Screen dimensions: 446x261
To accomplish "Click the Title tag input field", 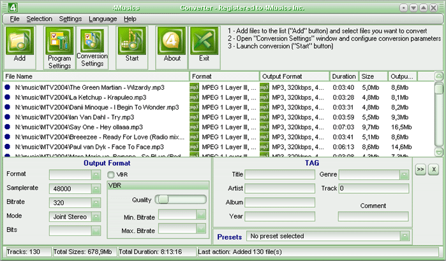I will [x=279, y=174].
